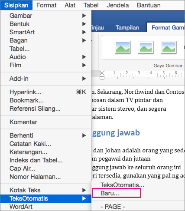Click the text 'dan Johan adalah orang yang'

tap(133, 151)
